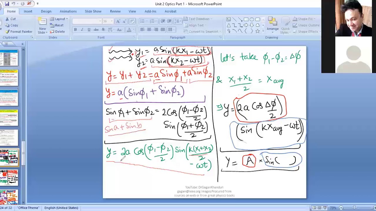Toggle strikethrough formatting
The width and height of the screenshot is (376, 211).
[96, 30]
